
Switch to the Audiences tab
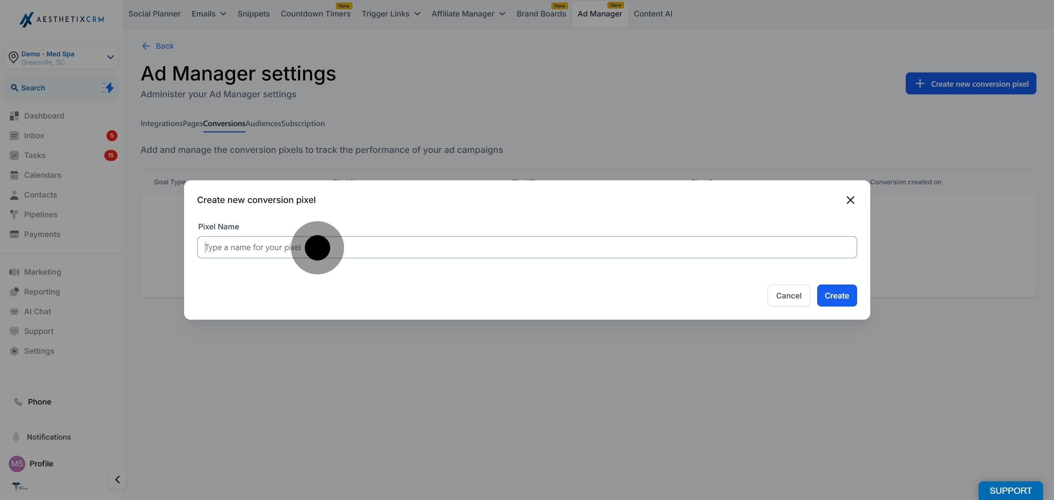pos(263,124)
